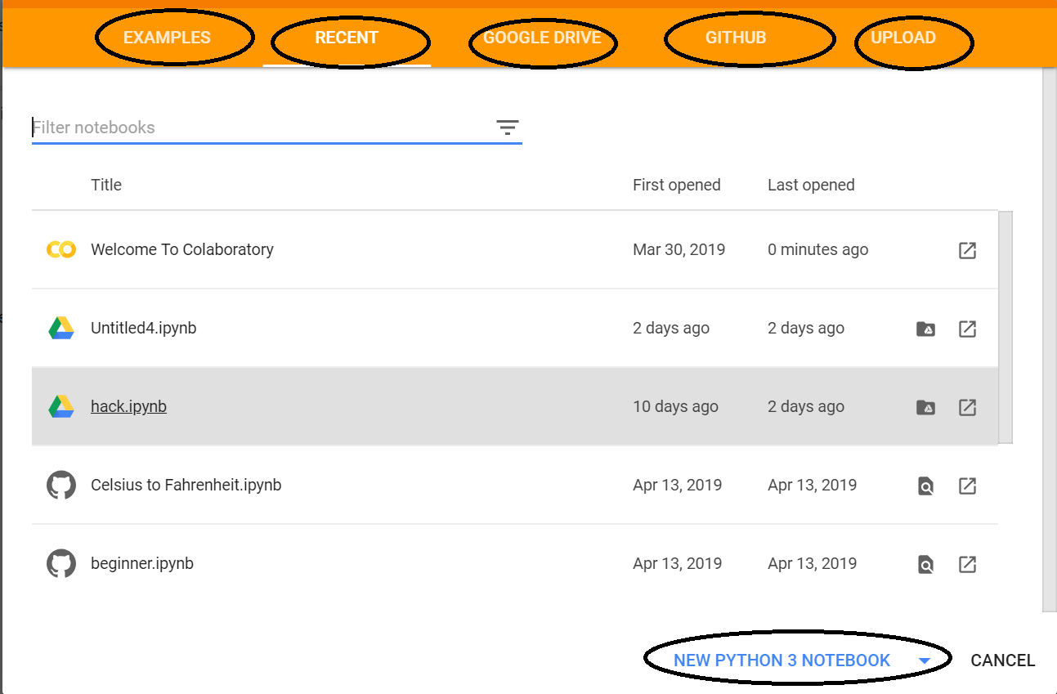Open beginner.ipynb in a new tab icon

click(x=967, y=564)
